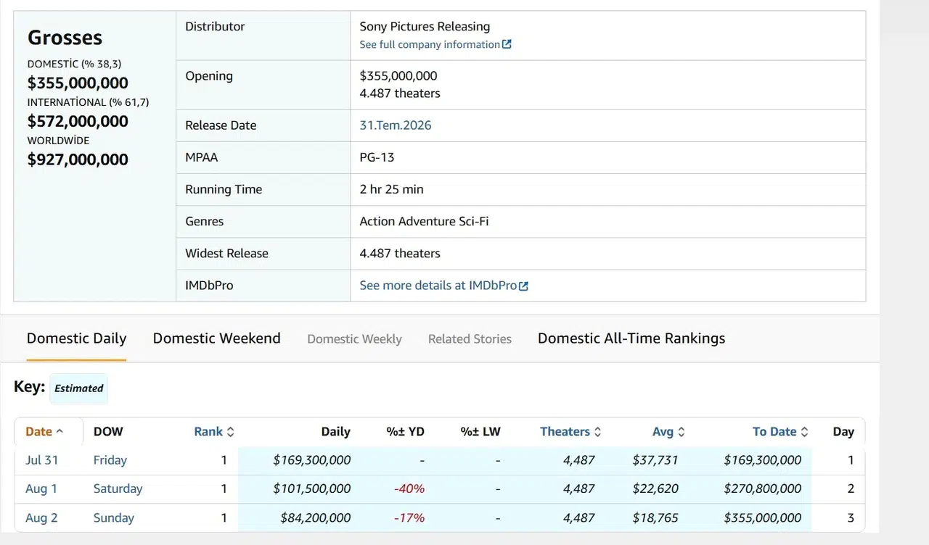Open Domestic All-Time Rankings tab
This screenshot has height=545, width=929.
click(631, 338)
